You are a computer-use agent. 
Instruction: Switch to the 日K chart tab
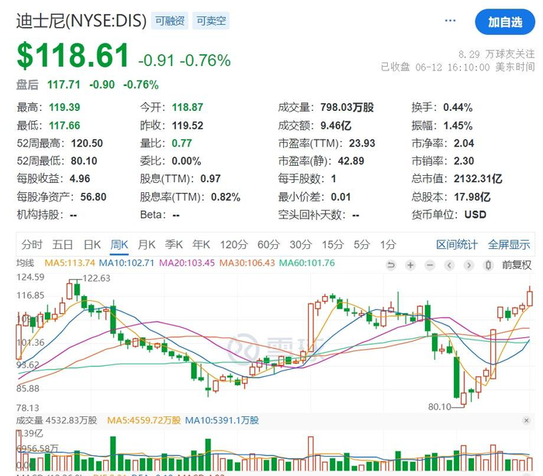tap(92, 244)
